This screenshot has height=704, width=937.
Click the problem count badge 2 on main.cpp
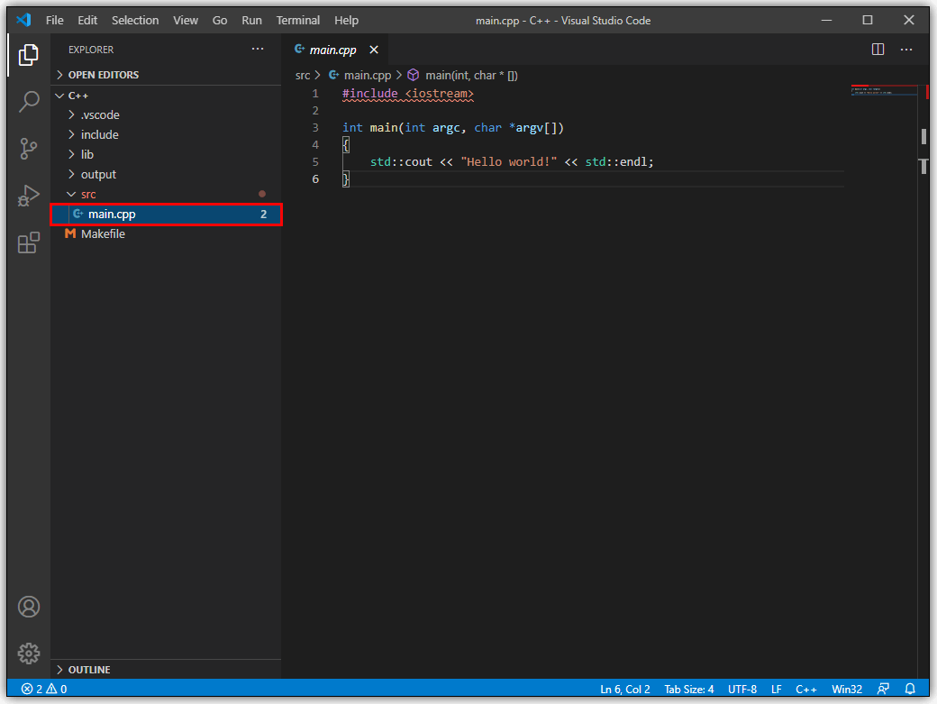click(x=263, y=214)
